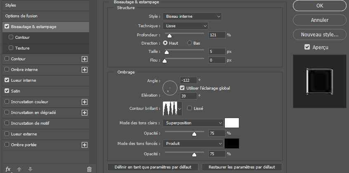Add another Contour effect with plus icon
The height and width of the screenshot is (173, 349).
85,59
